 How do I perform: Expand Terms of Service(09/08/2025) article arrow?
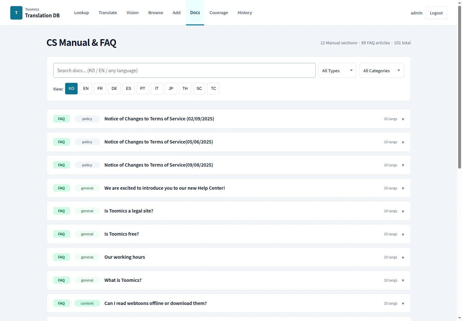[403, 165]
